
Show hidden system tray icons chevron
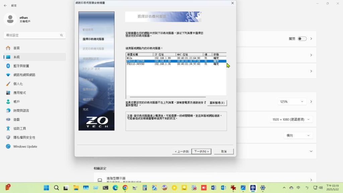(284, 188)
